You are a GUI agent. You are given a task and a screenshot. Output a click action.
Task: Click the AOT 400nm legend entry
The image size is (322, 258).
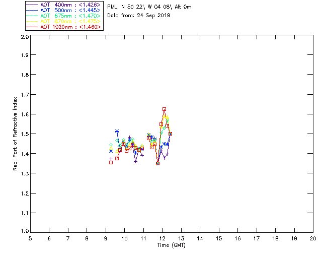click(x=64, y=5)
